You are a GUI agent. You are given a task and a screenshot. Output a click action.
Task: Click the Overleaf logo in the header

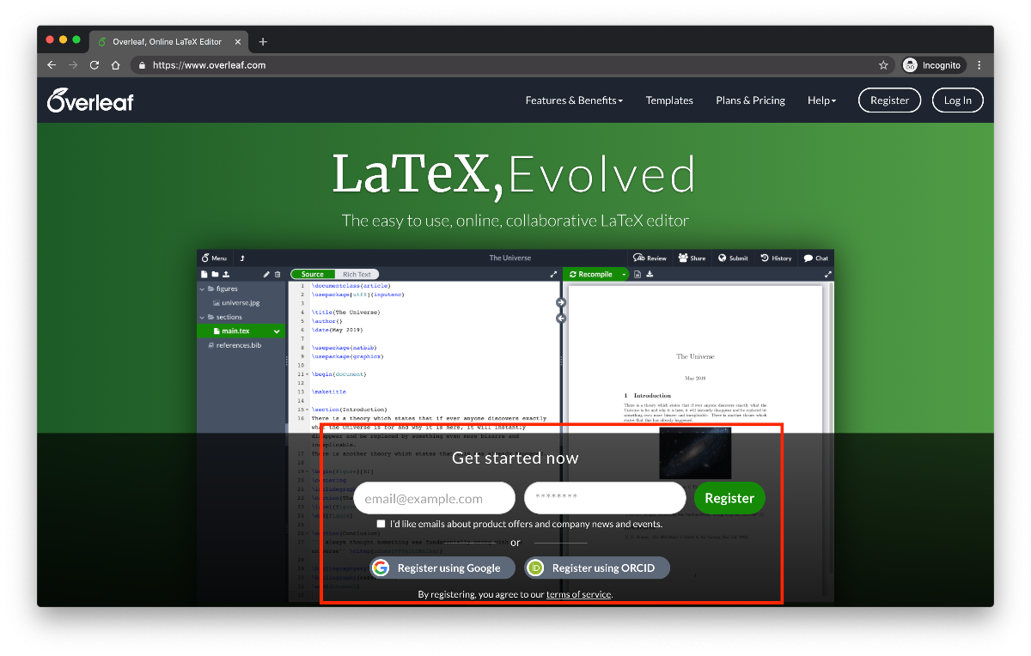point(91,100)
